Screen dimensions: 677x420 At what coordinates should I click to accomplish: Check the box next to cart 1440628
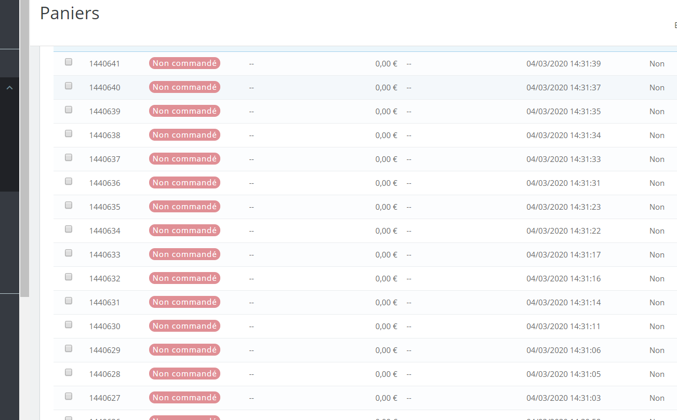(69, 372)
